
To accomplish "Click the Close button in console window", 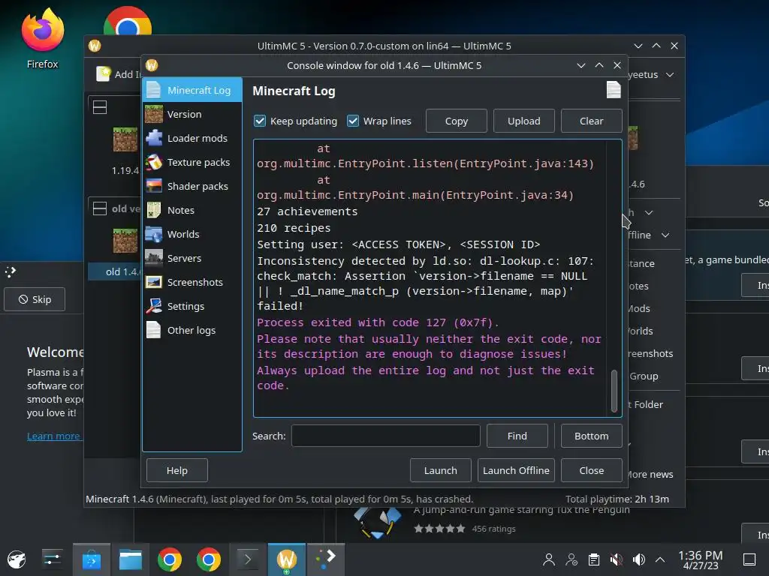I will tap(592, 470).
